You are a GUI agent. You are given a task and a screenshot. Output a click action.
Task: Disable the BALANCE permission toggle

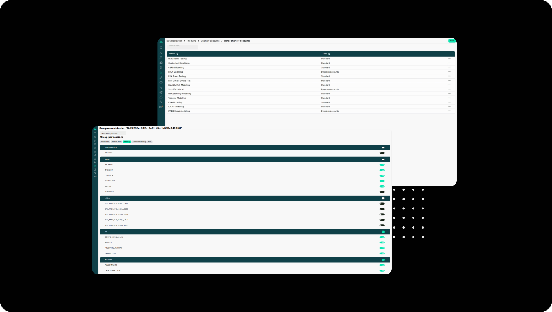point(382,165)
